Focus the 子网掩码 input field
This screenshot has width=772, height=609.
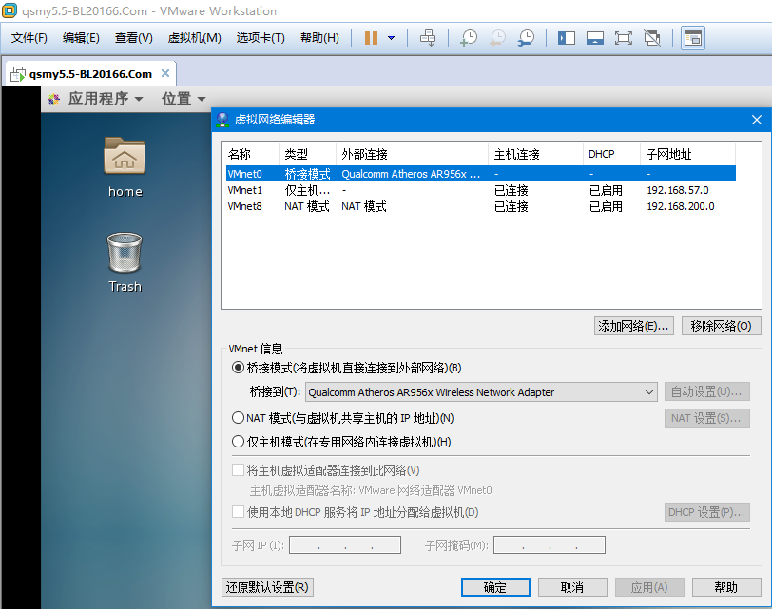pos(550,545)
